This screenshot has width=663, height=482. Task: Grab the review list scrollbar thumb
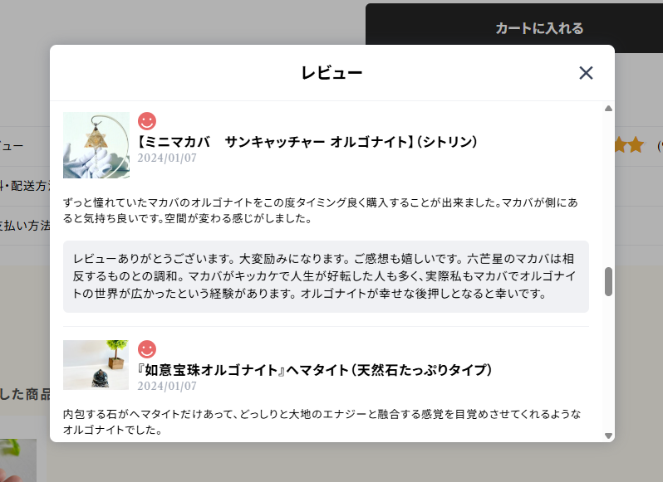(x=608, y=282)
